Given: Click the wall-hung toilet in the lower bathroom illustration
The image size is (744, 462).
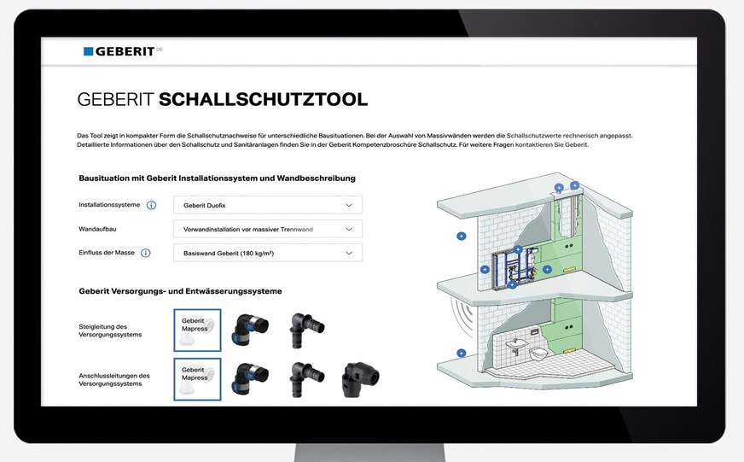Looking at the screenshot, I should click(x=538, y=354).
